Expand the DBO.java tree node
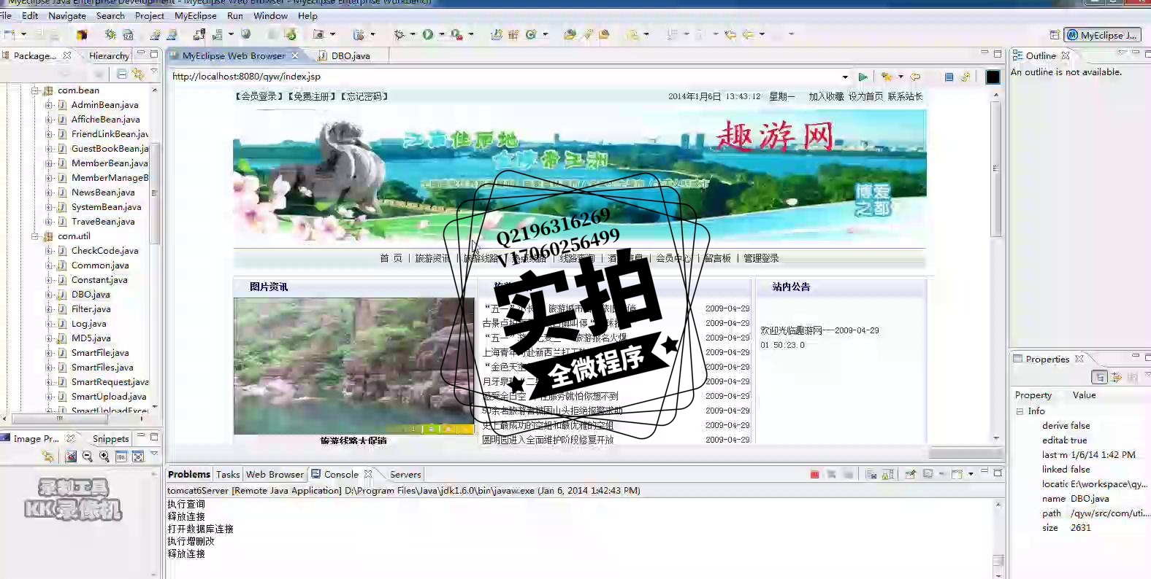The width and height of the screenshot is (1151, 579). (48, 295)
